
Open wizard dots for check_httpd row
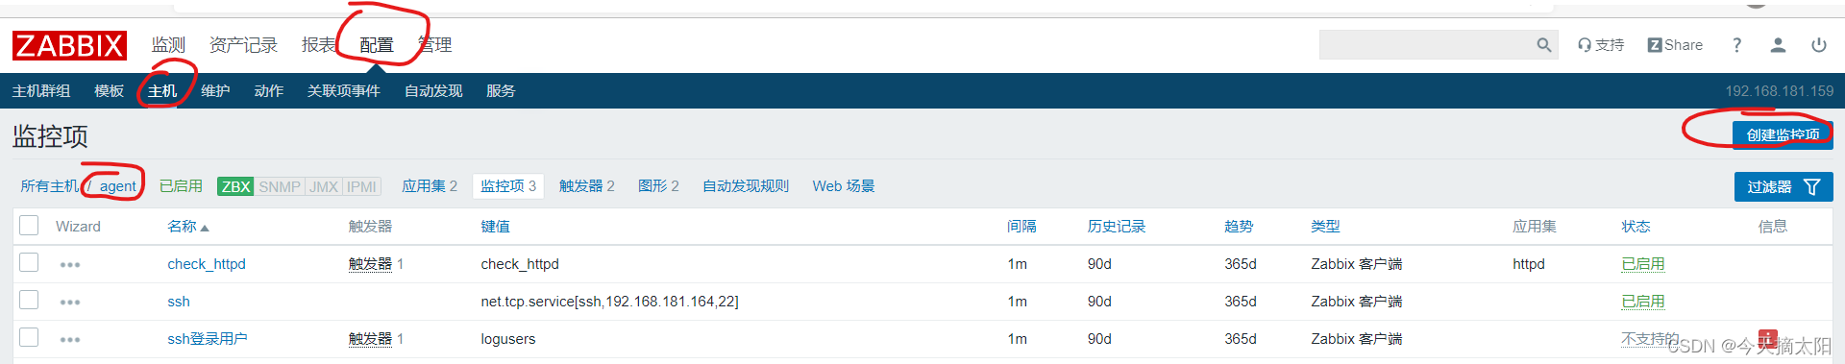pos(70,265)
